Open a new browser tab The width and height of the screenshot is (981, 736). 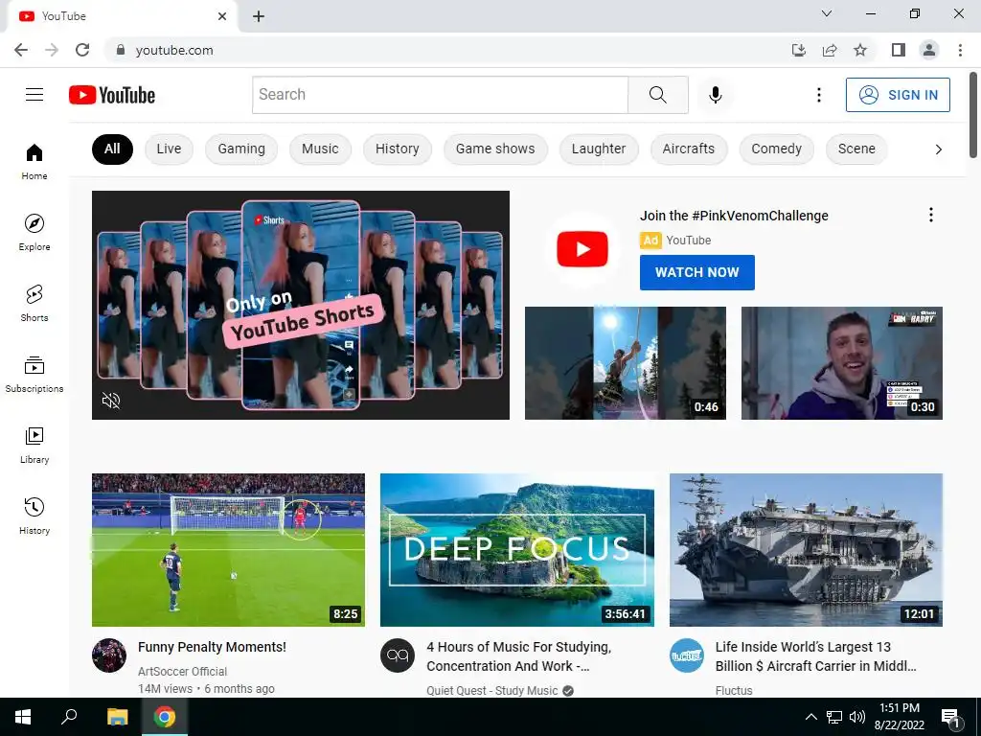click(x=259, y=16)
